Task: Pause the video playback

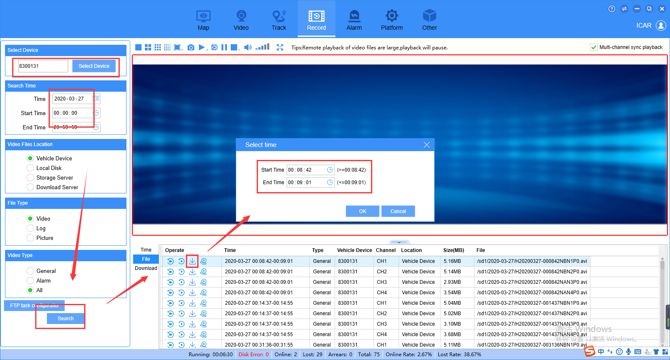Action: point(224,47)
